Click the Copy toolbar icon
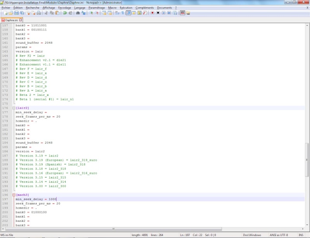 (x=52, y=13)
